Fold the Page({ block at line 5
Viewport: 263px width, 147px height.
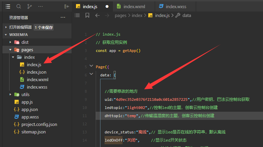coord(91,66)
